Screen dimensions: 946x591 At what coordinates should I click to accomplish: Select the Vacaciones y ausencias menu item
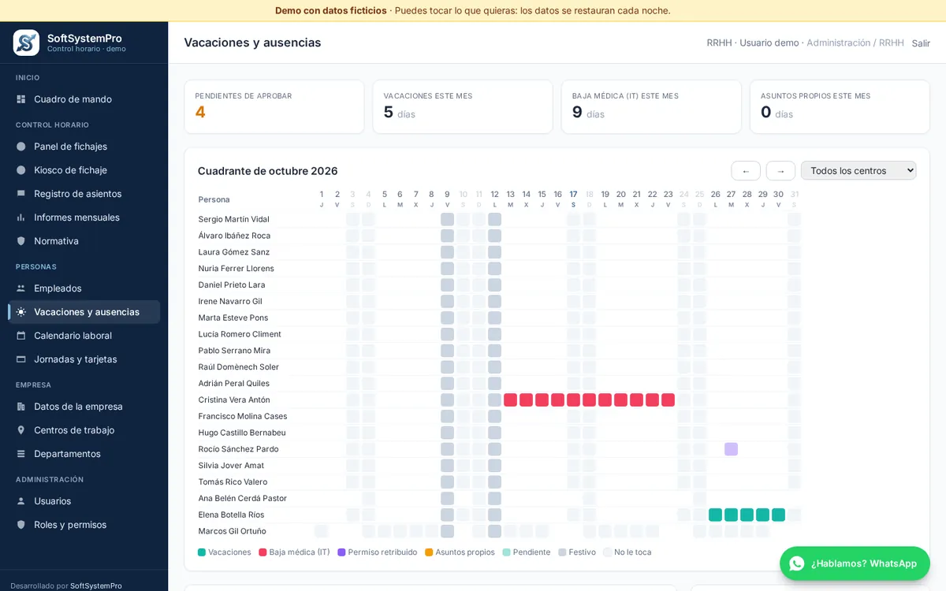click(84, 312)
